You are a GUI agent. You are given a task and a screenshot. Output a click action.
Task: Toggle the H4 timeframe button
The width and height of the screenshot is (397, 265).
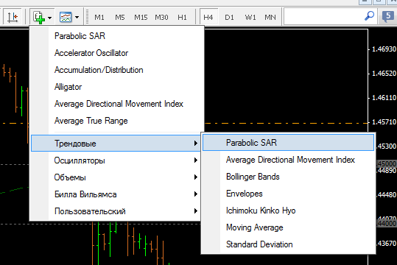(208, 17)
